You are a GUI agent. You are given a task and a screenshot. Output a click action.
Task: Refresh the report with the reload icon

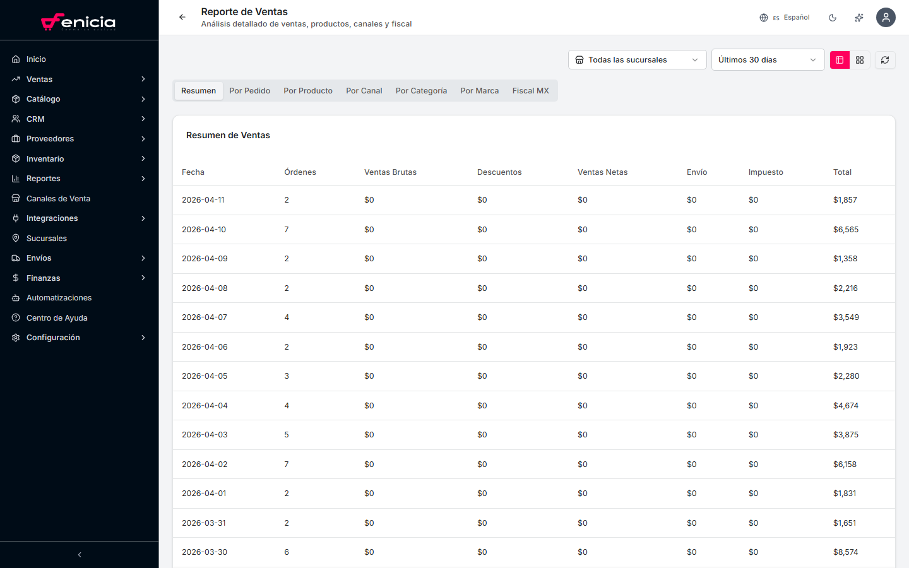pyautogui.click(x=885, y=59)
